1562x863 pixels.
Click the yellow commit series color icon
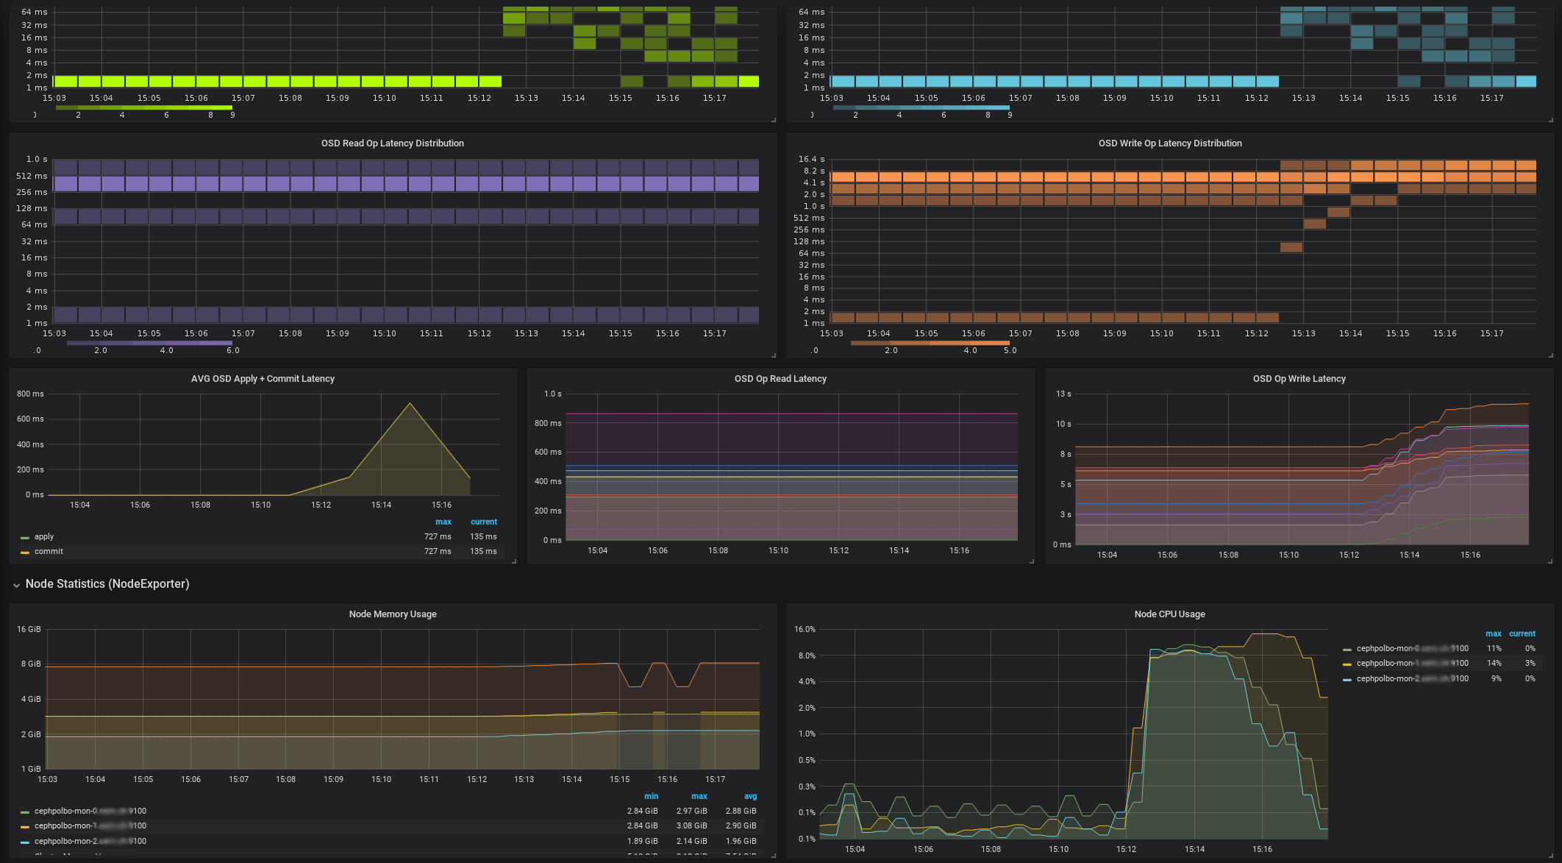pos(25,553)
